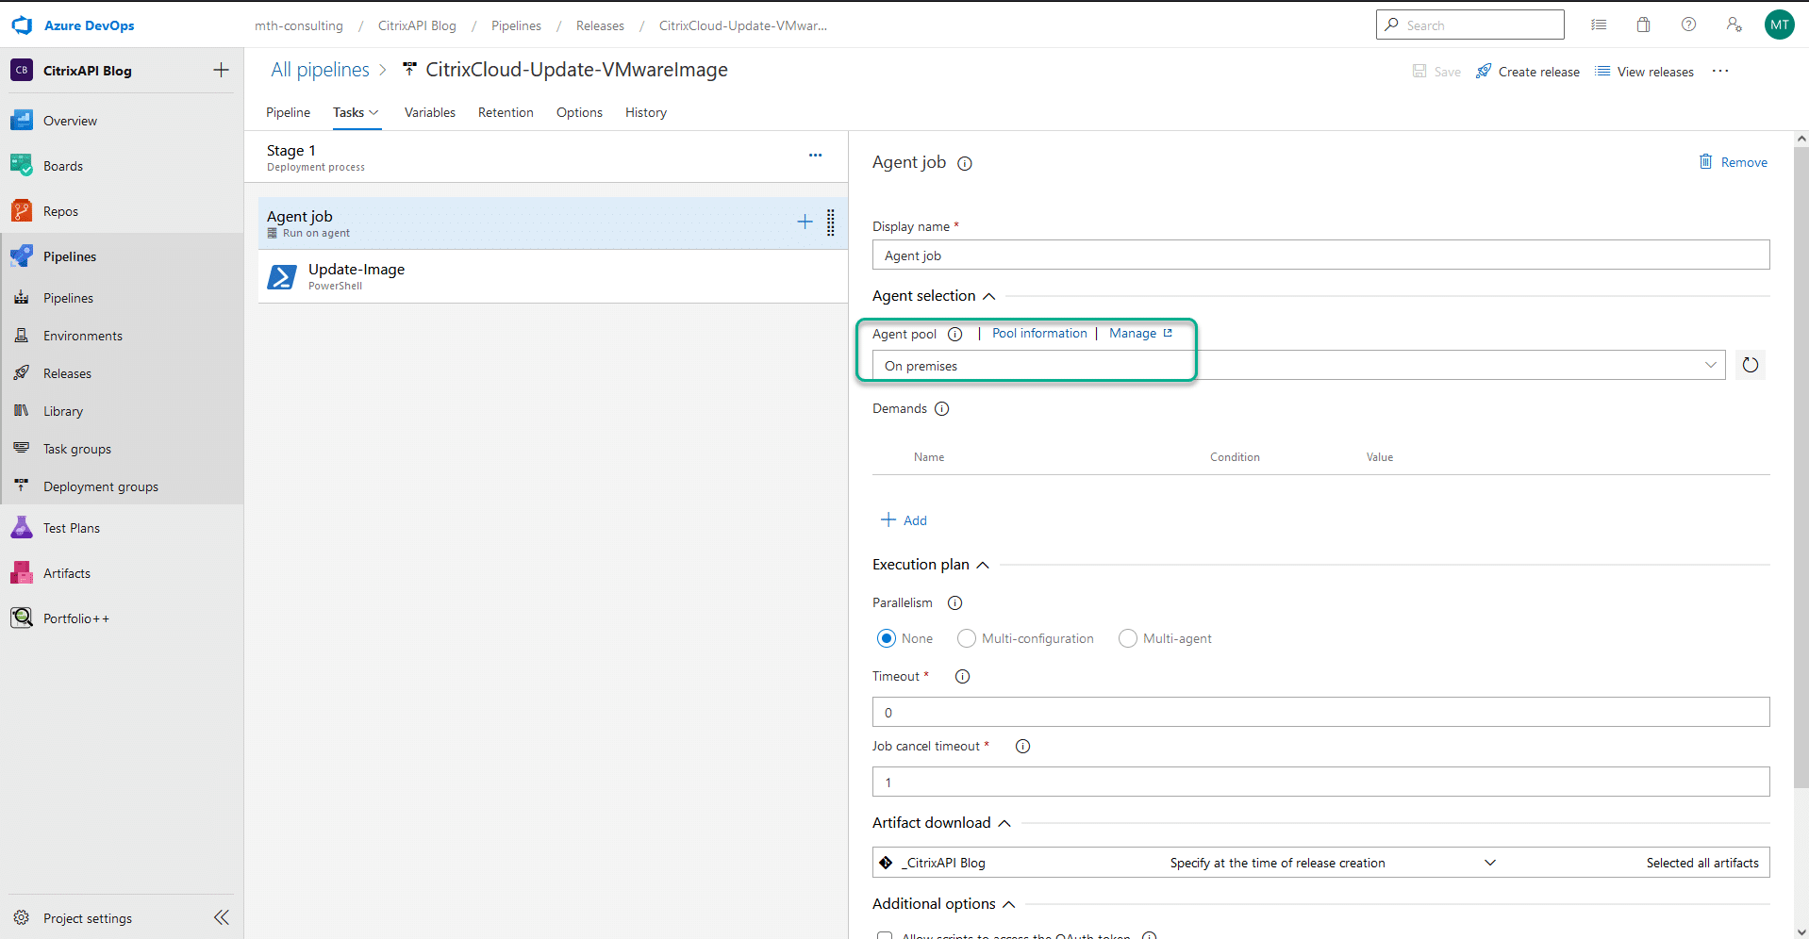The image size is (1809, 939).
Task: Open work items list icon in header
Action: [1599, 25]
